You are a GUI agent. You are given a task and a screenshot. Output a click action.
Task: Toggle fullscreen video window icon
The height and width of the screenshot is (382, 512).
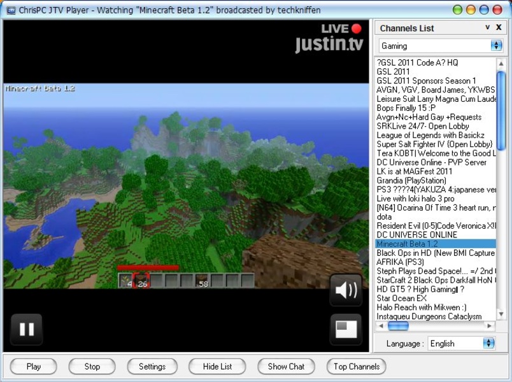point(346,329)
